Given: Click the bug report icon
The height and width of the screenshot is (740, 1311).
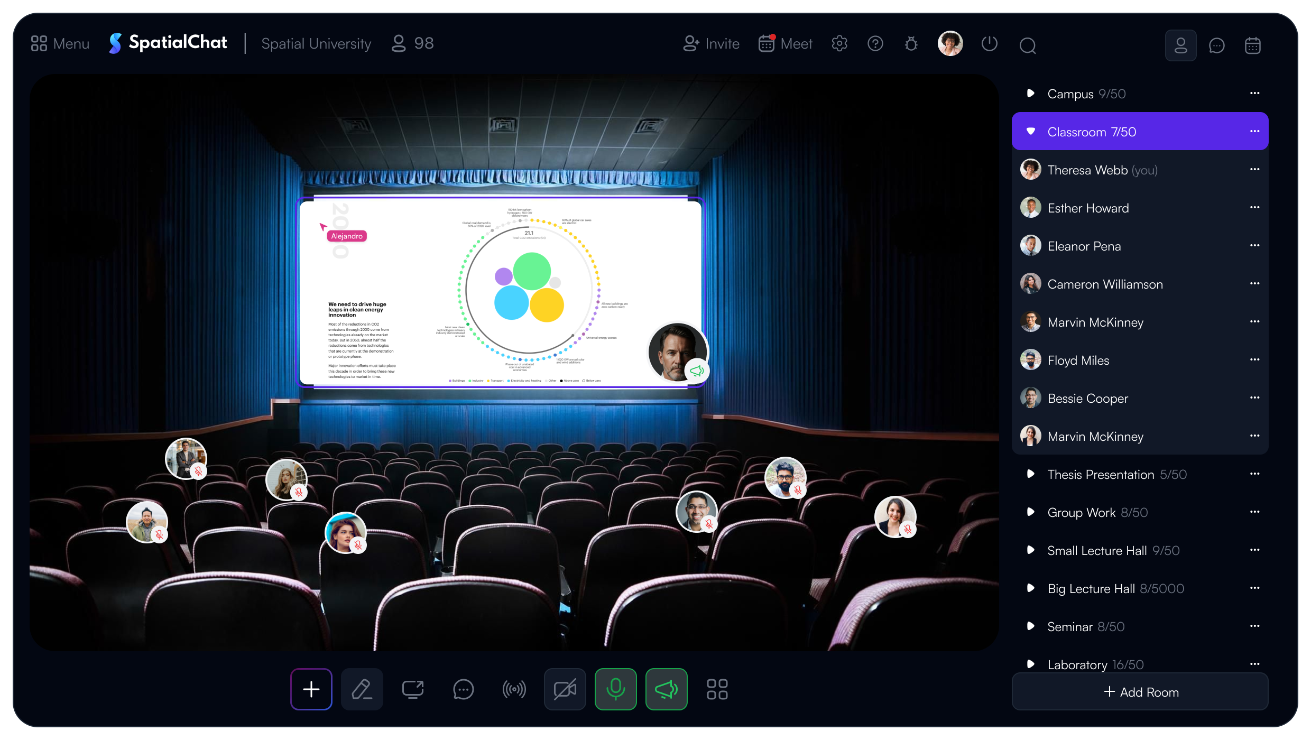Looking at the screenshot, I should click(911, 43).
